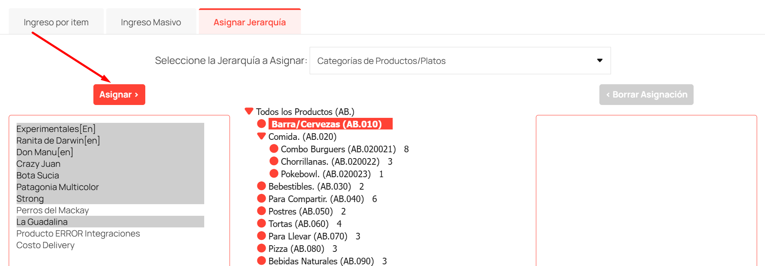Collapse the Todos los Productos tree node

click(249, 111)
